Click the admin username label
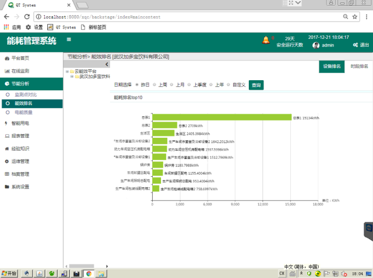 point(328,45)
